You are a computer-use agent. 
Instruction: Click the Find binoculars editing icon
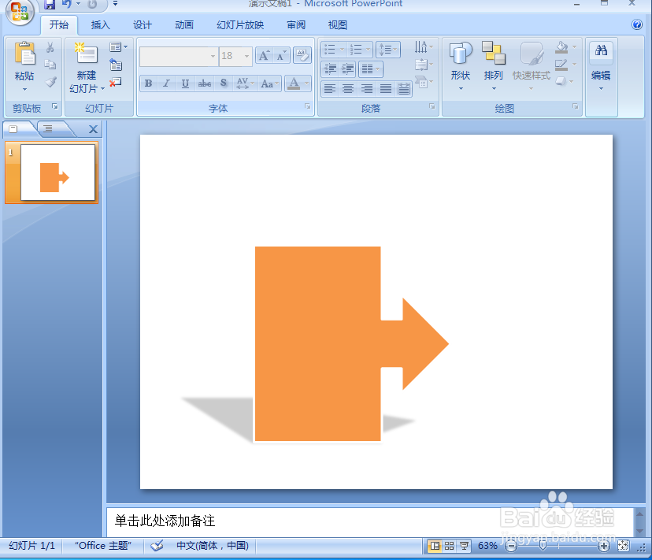click(601, 50)
